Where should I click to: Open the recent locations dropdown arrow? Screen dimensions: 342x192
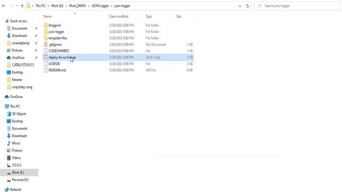tap(17, 6)
